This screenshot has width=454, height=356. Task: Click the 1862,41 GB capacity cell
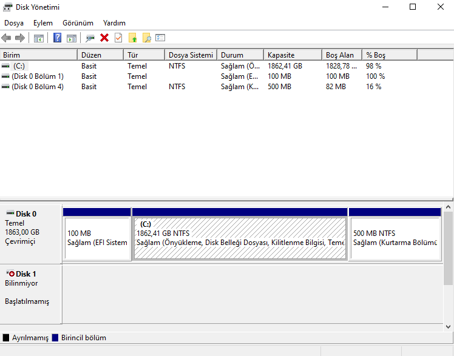[x=285, y=66]
